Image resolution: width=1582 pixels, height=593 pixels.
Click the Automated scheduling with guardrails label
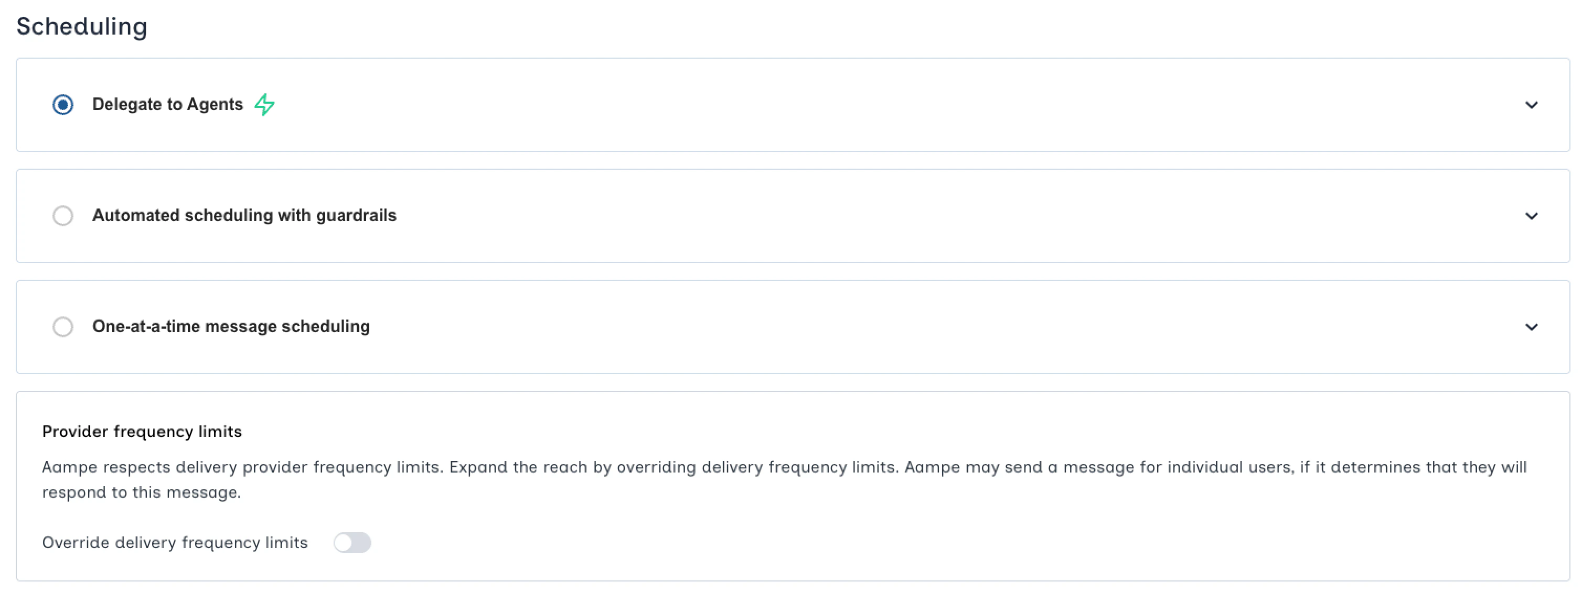[x=244, y=216]
